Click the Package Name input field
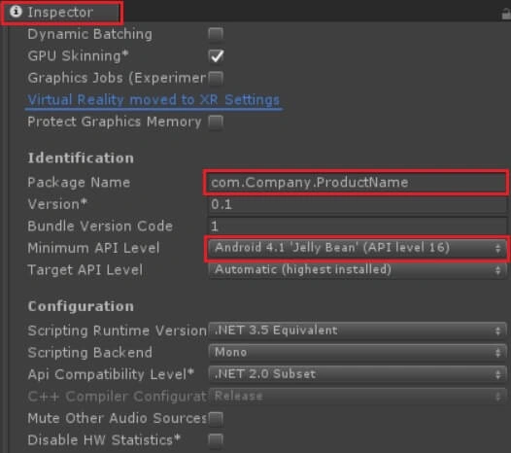The height and width of the screenshot is (453, 511). click(x=357, y=183)
